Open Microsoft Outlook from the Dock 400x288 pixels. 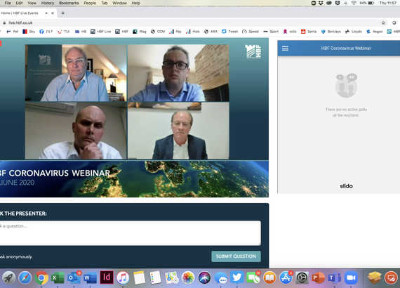(x=74, y=277)
